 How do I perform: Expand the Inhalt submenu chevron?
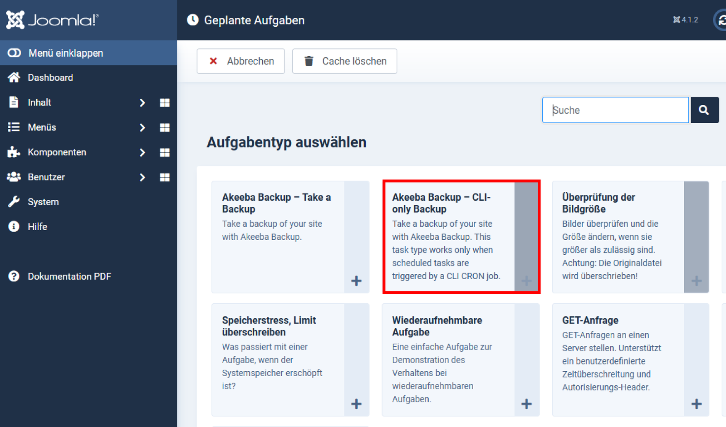coord(142,103)
